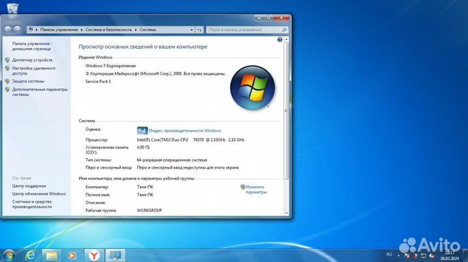This screenshot has width=468, height=262.
Task: Open Счетчики и средства производительности link
Action: point(32,204)
